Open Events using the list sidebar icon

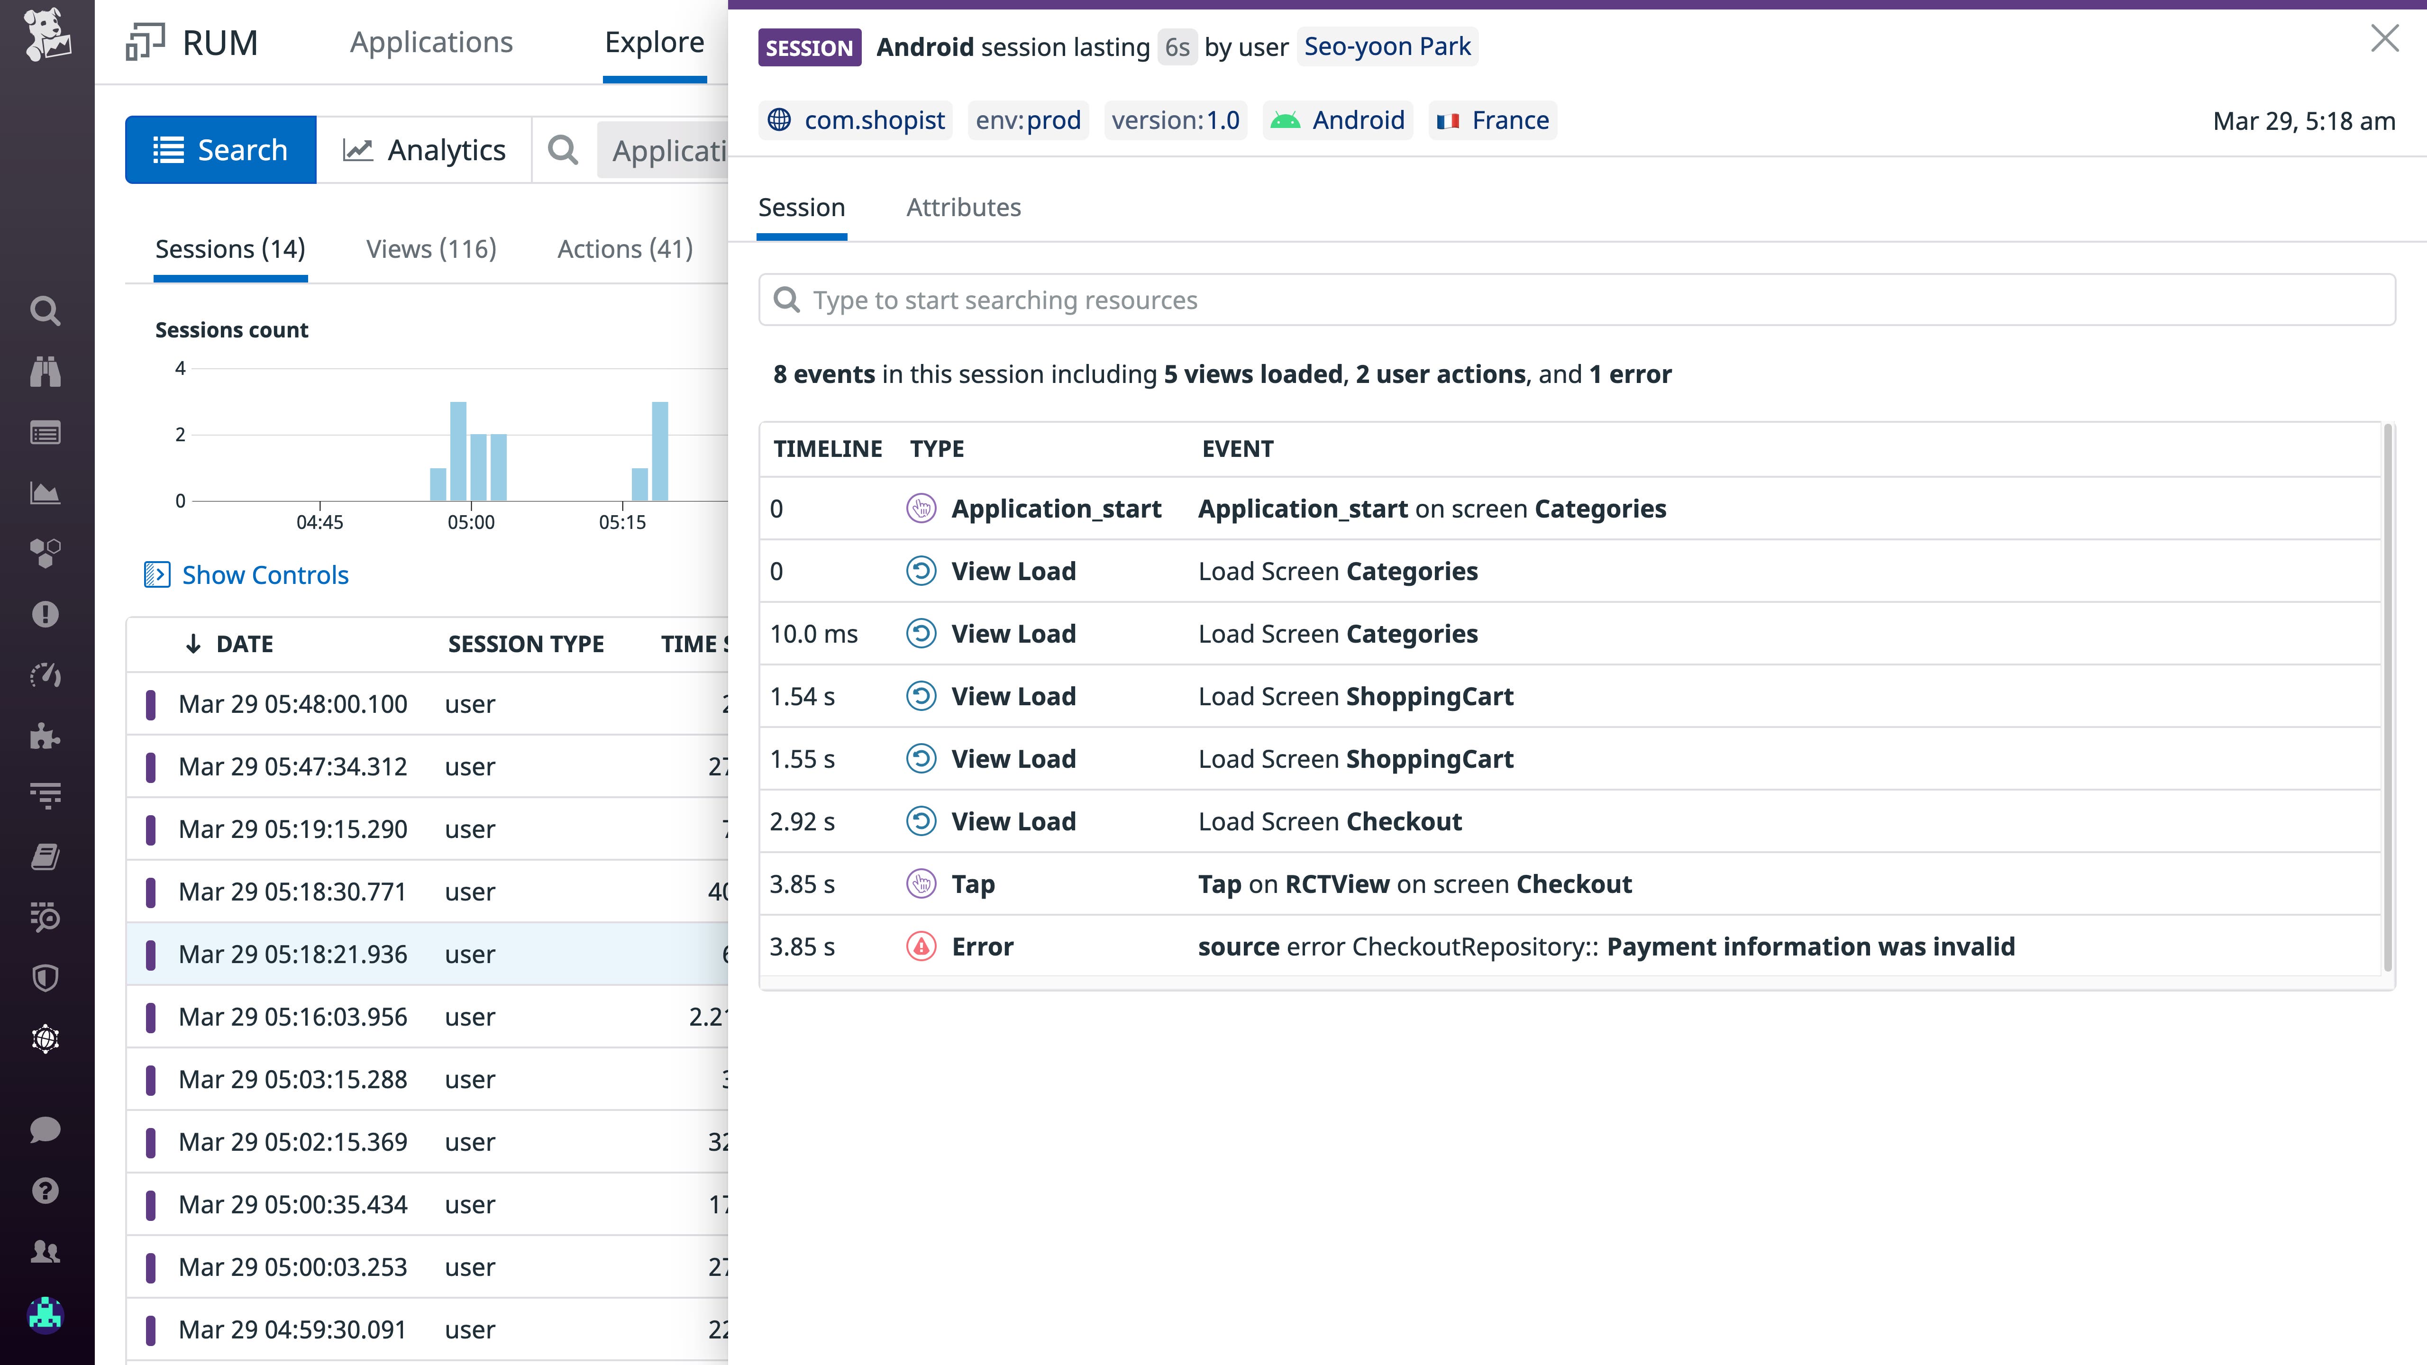[45, 432]
